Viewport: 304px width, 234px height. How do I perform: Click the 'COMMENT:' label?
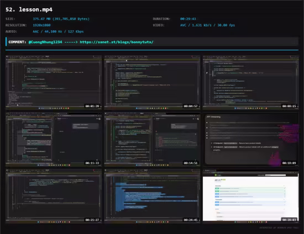coord(17,42)
